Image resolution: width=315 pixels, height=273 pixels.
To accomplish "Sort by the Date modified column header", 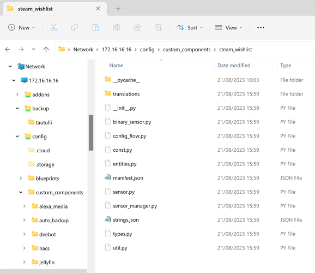I will [234, 66].
